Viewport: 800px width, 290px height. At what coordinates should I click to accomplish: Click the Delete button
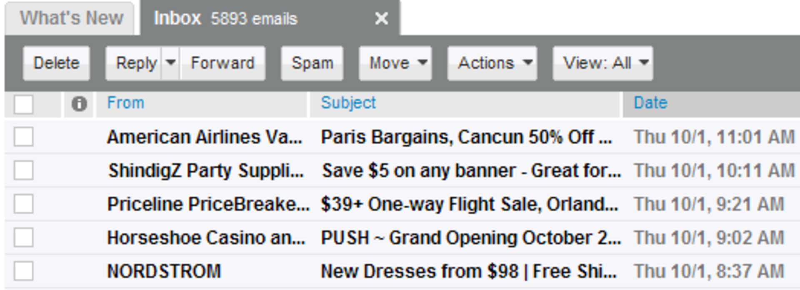pos(56,63)
